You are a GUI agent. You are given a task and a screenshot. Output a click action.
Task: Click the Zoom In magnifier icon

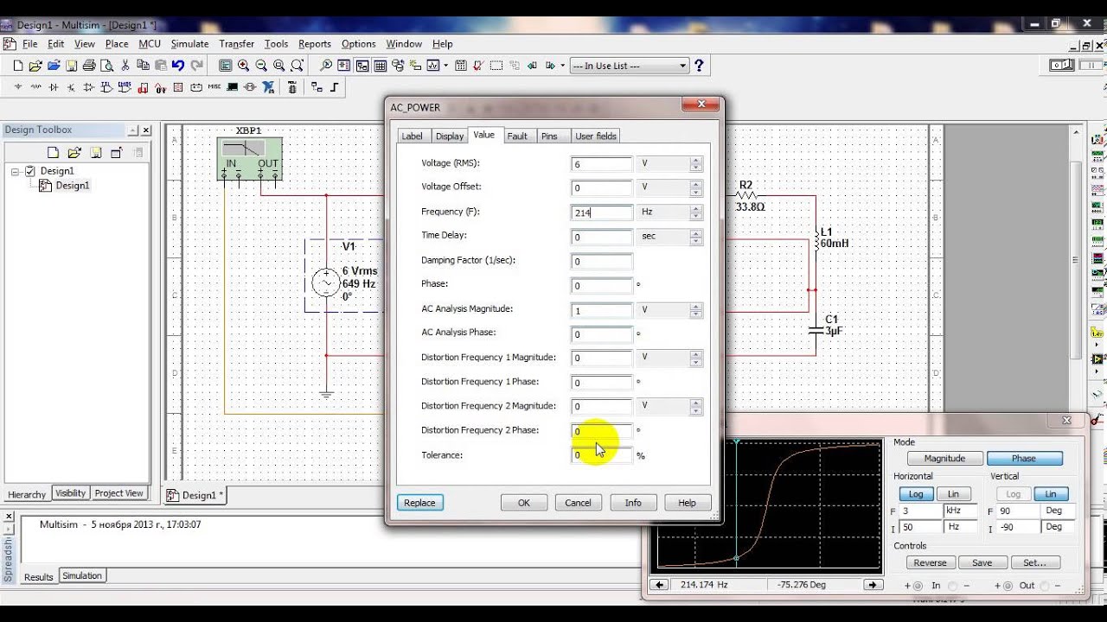[243, 66]
